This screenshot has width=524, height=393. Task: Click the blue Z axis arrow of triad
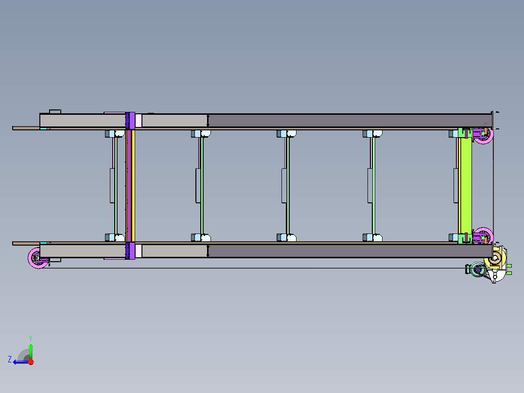(21, 362)
